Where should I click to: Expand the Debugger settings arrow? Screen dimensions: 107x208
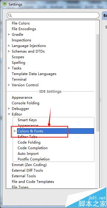click(9, 109)
